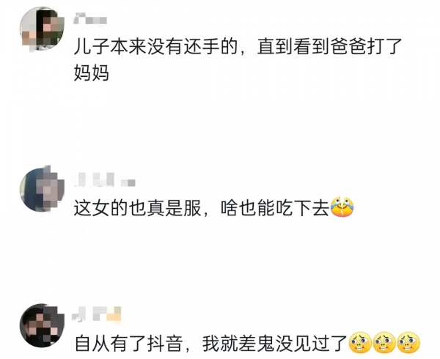The width and height of the screenshot is (440, 359).
Task: Tap the last pleading emoji in last comment
Action: [408, 343]
